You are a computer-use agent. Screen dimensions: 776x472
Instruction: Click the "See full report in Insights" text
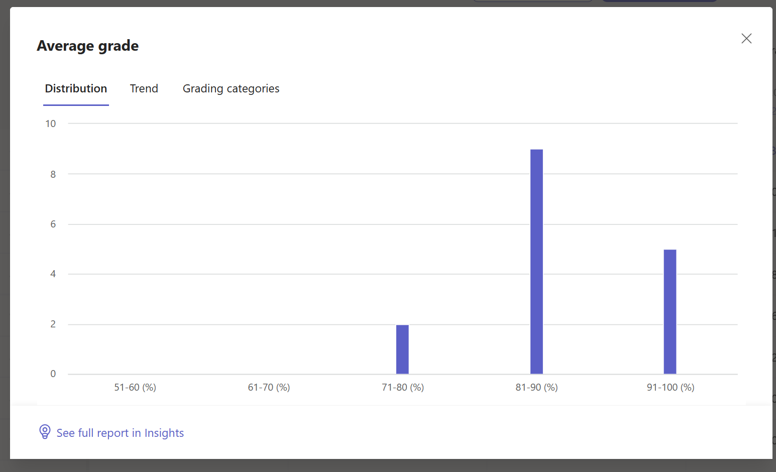pos(120,432)
